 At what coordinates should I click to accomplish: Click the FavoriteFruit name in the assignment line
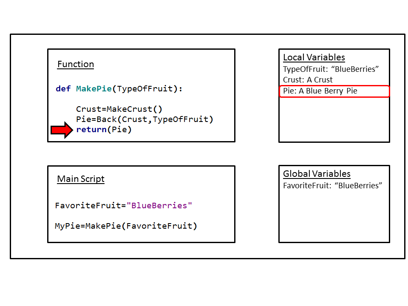88,206
